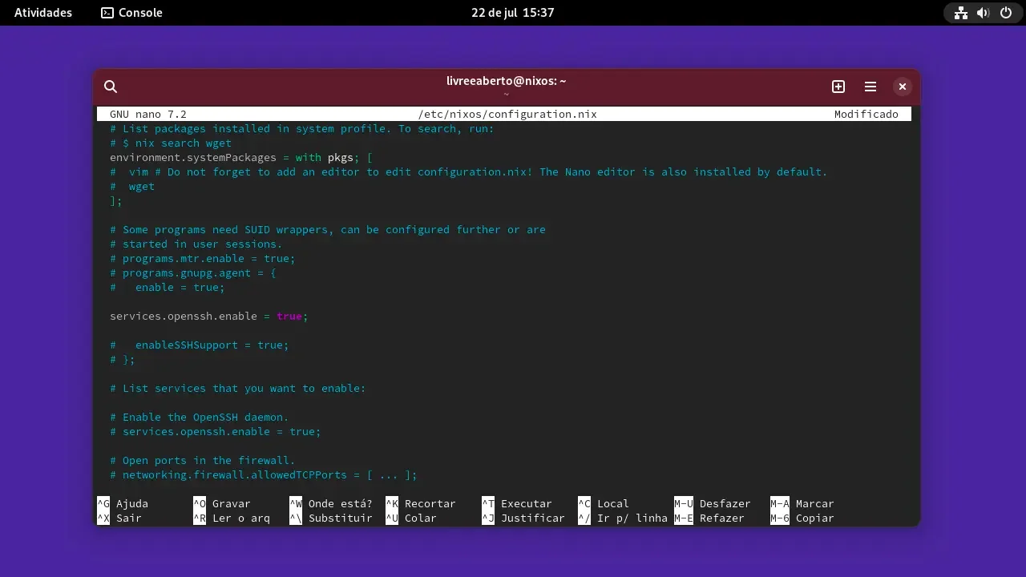Click the ^O Gravar shortcut

(222, 504)
